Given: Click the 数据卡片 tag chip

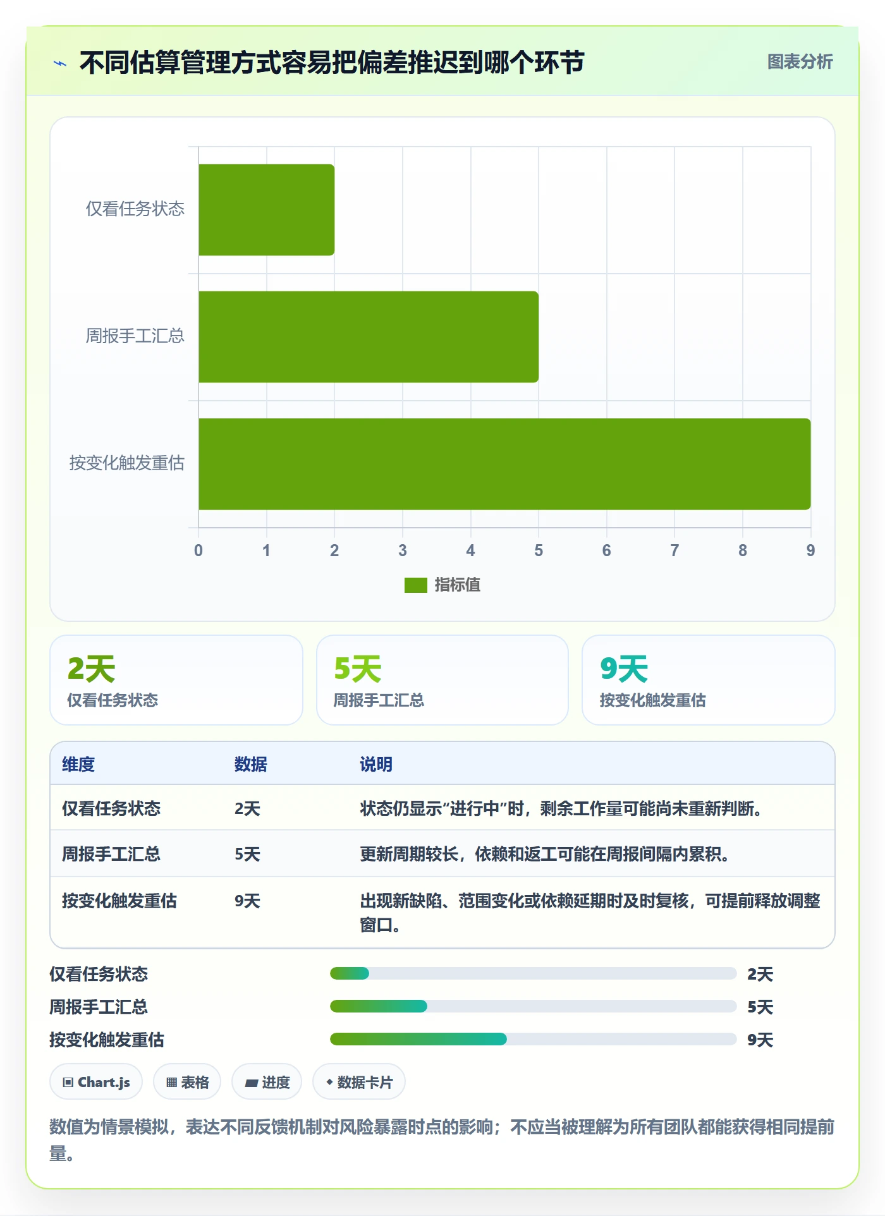Looking at the screenshot, I should point(359,1082).
